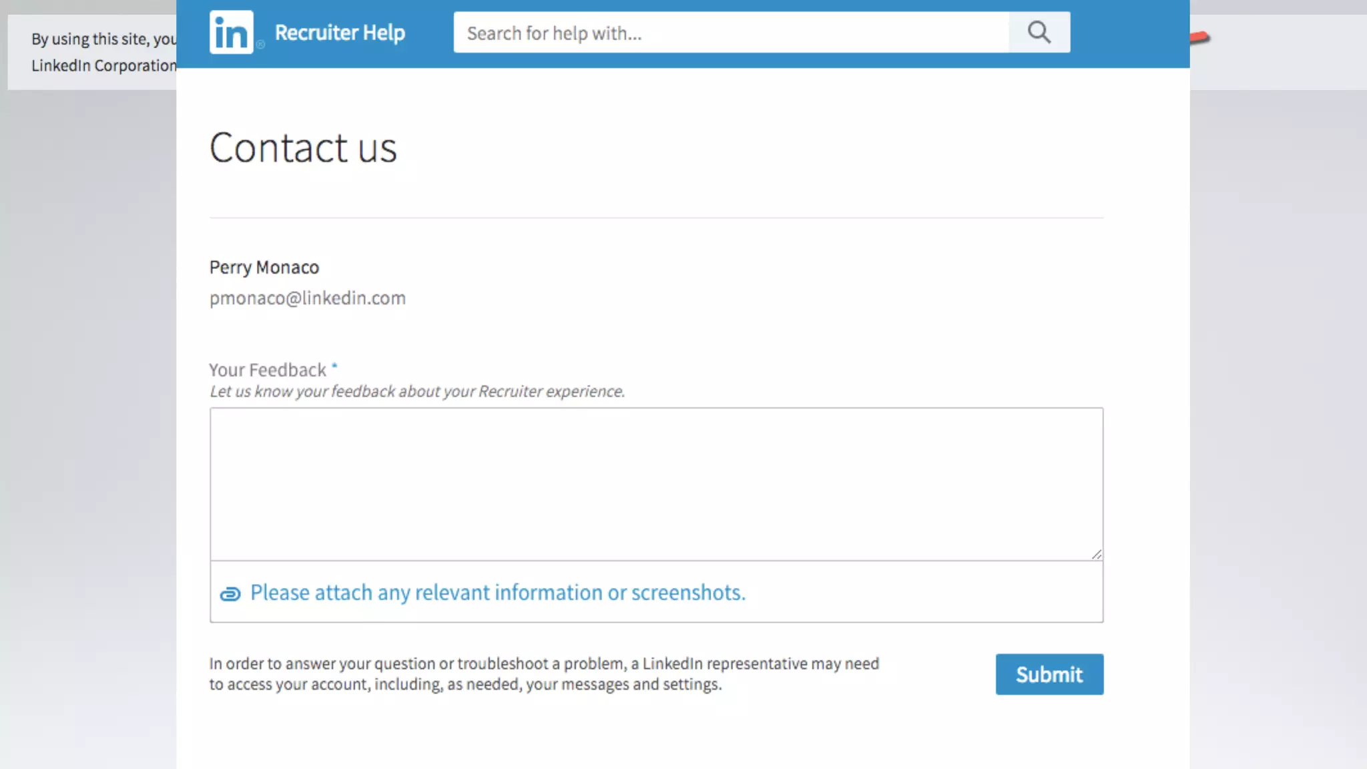Click the "Your Feedback" field label
This screenshot has width=1367, height=769.
(x=267, y=370)
